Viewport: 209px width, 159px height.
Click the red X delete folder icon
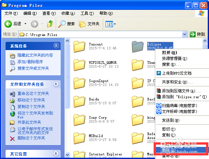(x=12, y=139)
